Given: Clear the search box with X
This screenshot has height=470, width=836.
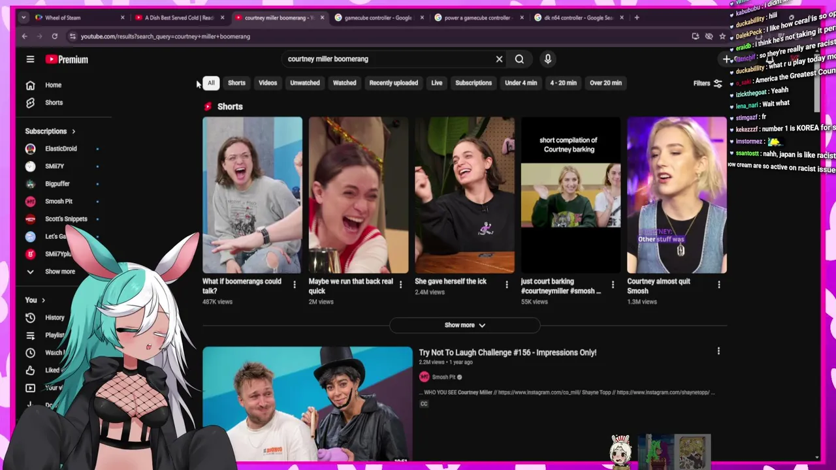Looking at the screenshot, I should [499, 59].
